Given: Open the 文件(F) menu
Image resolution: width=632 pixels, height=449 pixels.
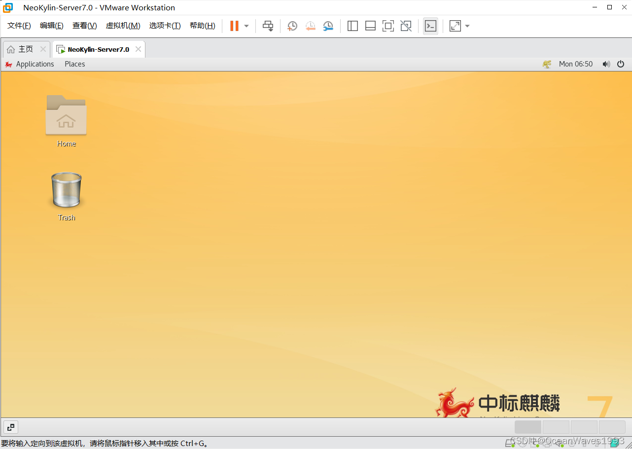Looking at the screenshot, I should pos(19,26).
